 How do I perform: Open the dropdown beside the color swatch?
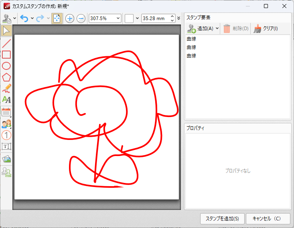tap(137, 18)
